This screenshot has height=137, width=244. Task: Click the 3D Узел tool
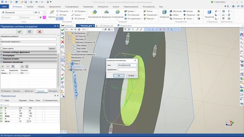click(61, 15)
